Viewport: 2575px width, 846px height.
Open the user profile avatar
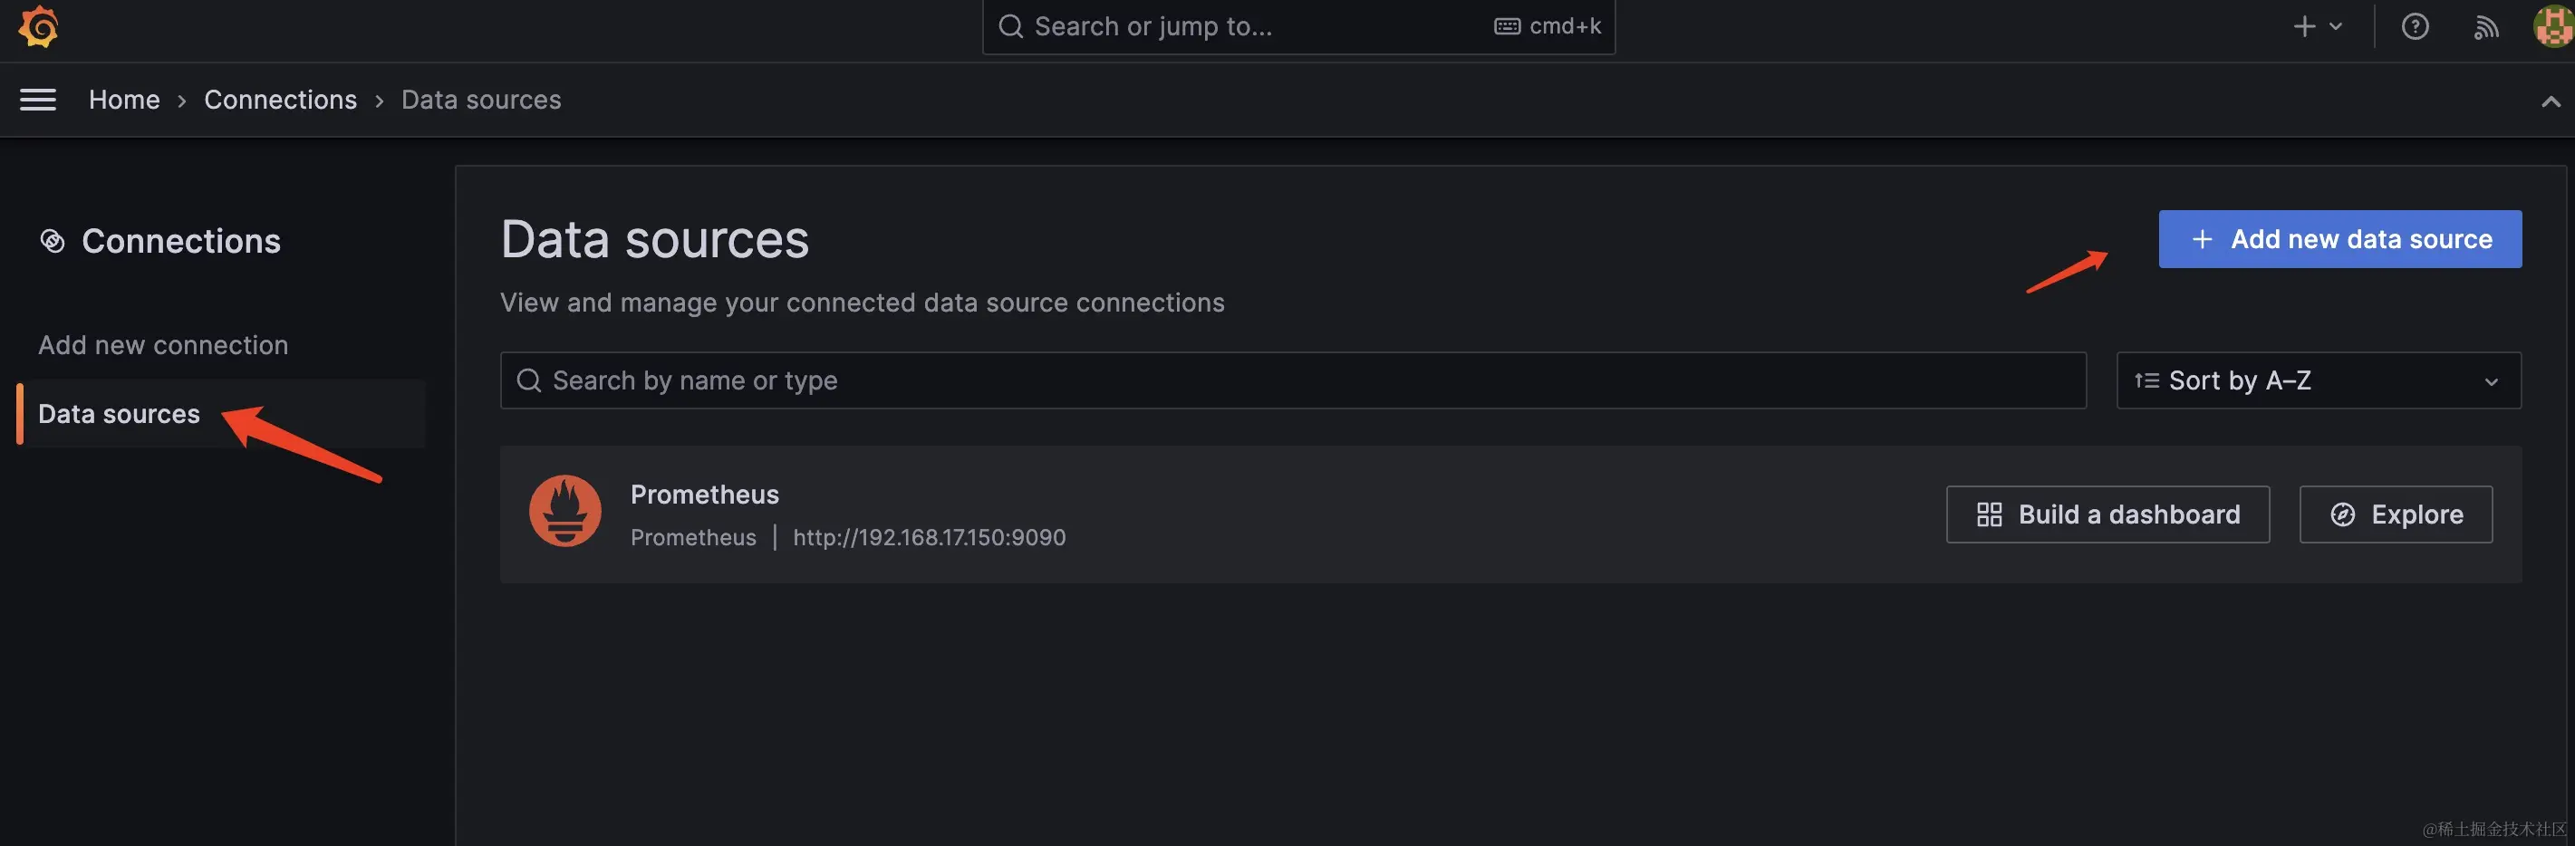2552,26
